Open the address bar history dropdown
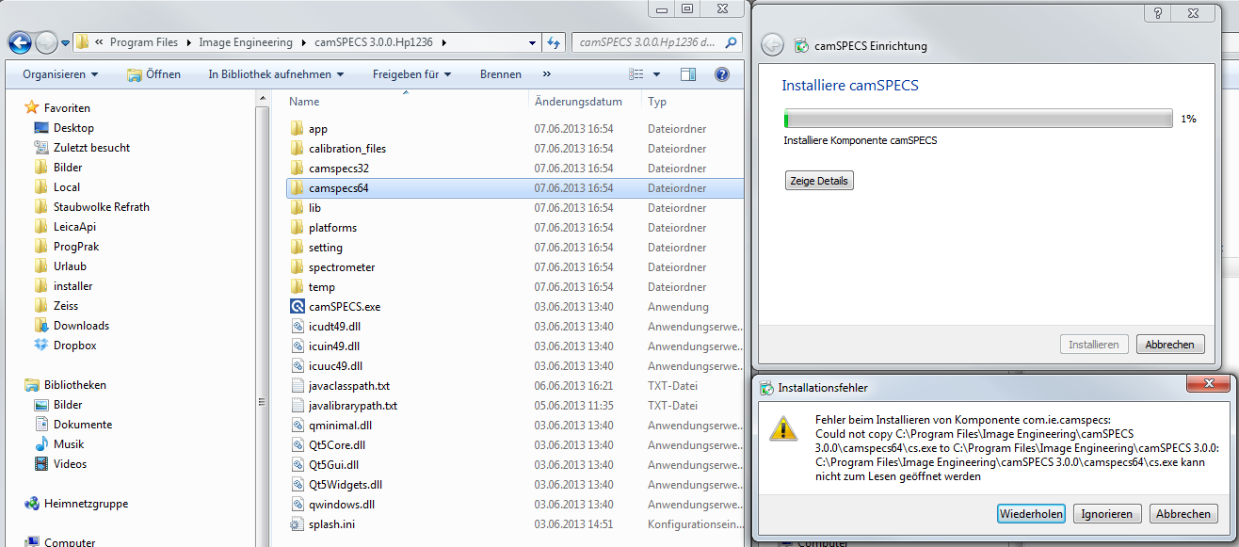The width and height of the screenshot is (1239, 547). 532,42
